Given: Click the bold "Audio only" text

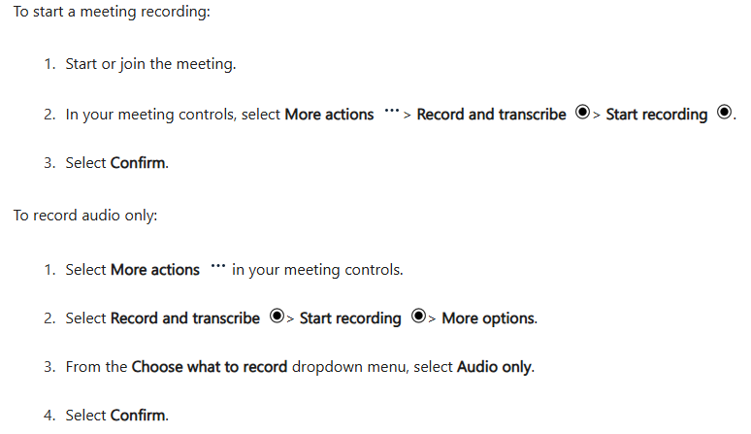Looking at the screenshot, I should pyautogui.click(x=494, y=367).
